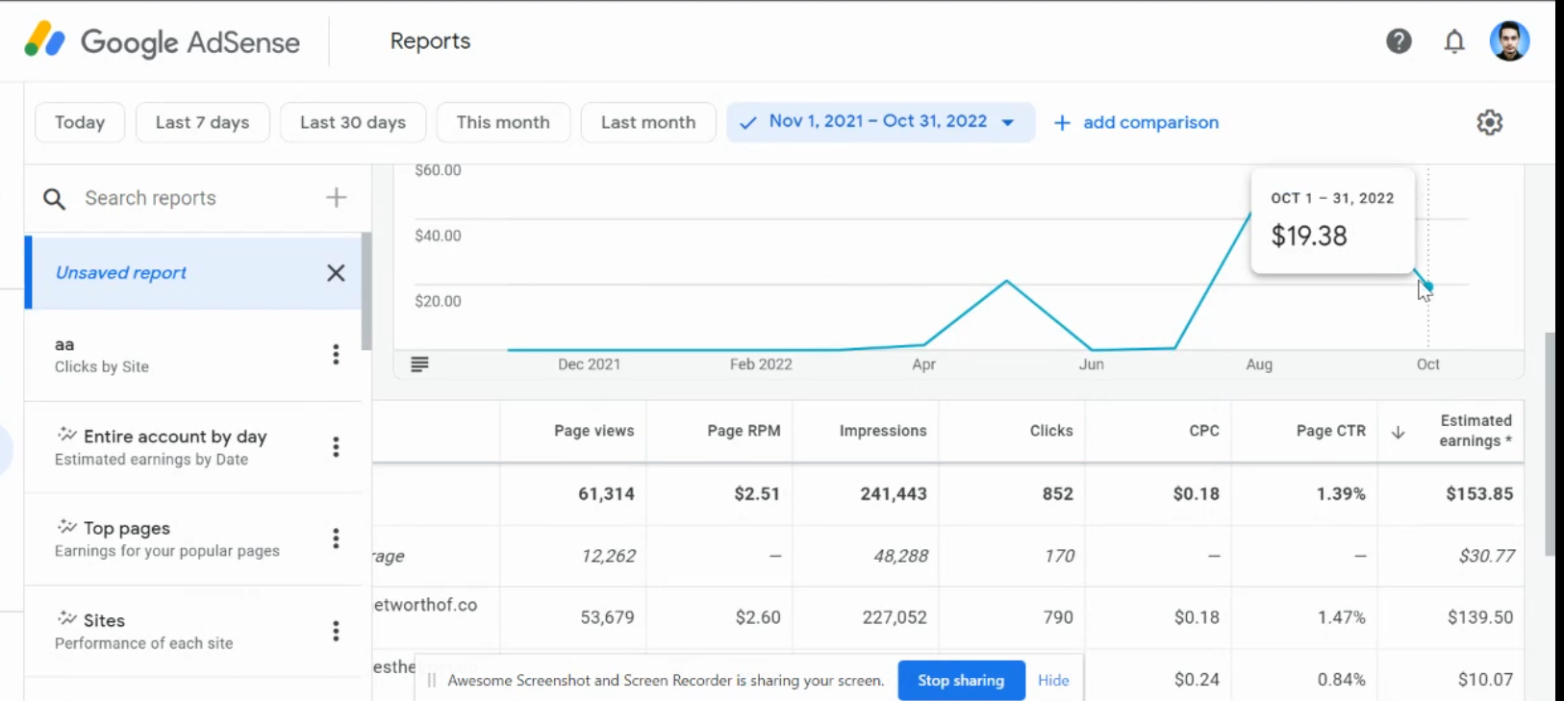Click the page vertical scrollbar
The image size is (1564, 701).
(x=1549, y=443)
